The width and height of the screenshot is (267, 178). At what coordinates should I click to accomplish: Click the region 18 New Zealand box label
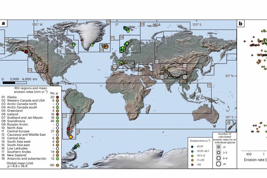pos(228,122)
